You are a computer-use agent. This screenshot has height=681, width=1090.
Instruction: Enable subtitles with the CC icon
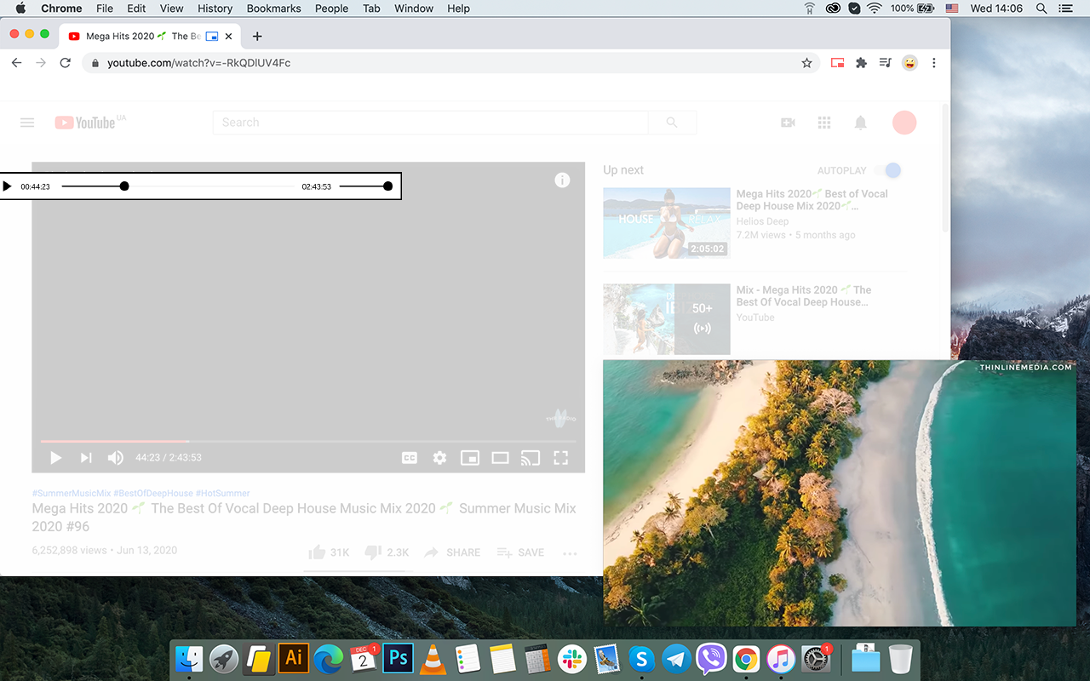coord(409,457)
